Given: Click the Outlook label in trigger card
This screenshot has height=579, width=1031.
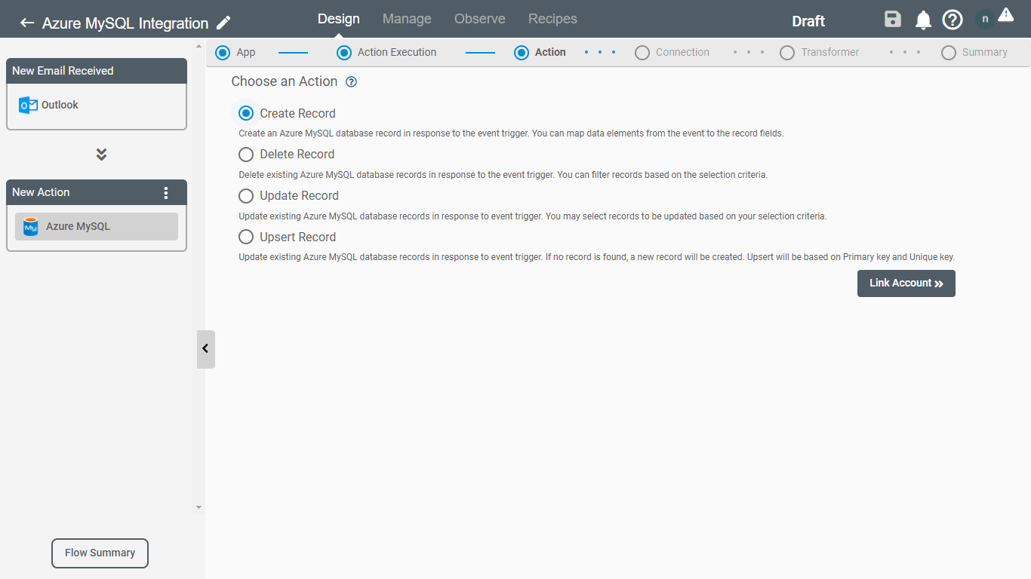Looking at the screenshot, I should point(60,105).
